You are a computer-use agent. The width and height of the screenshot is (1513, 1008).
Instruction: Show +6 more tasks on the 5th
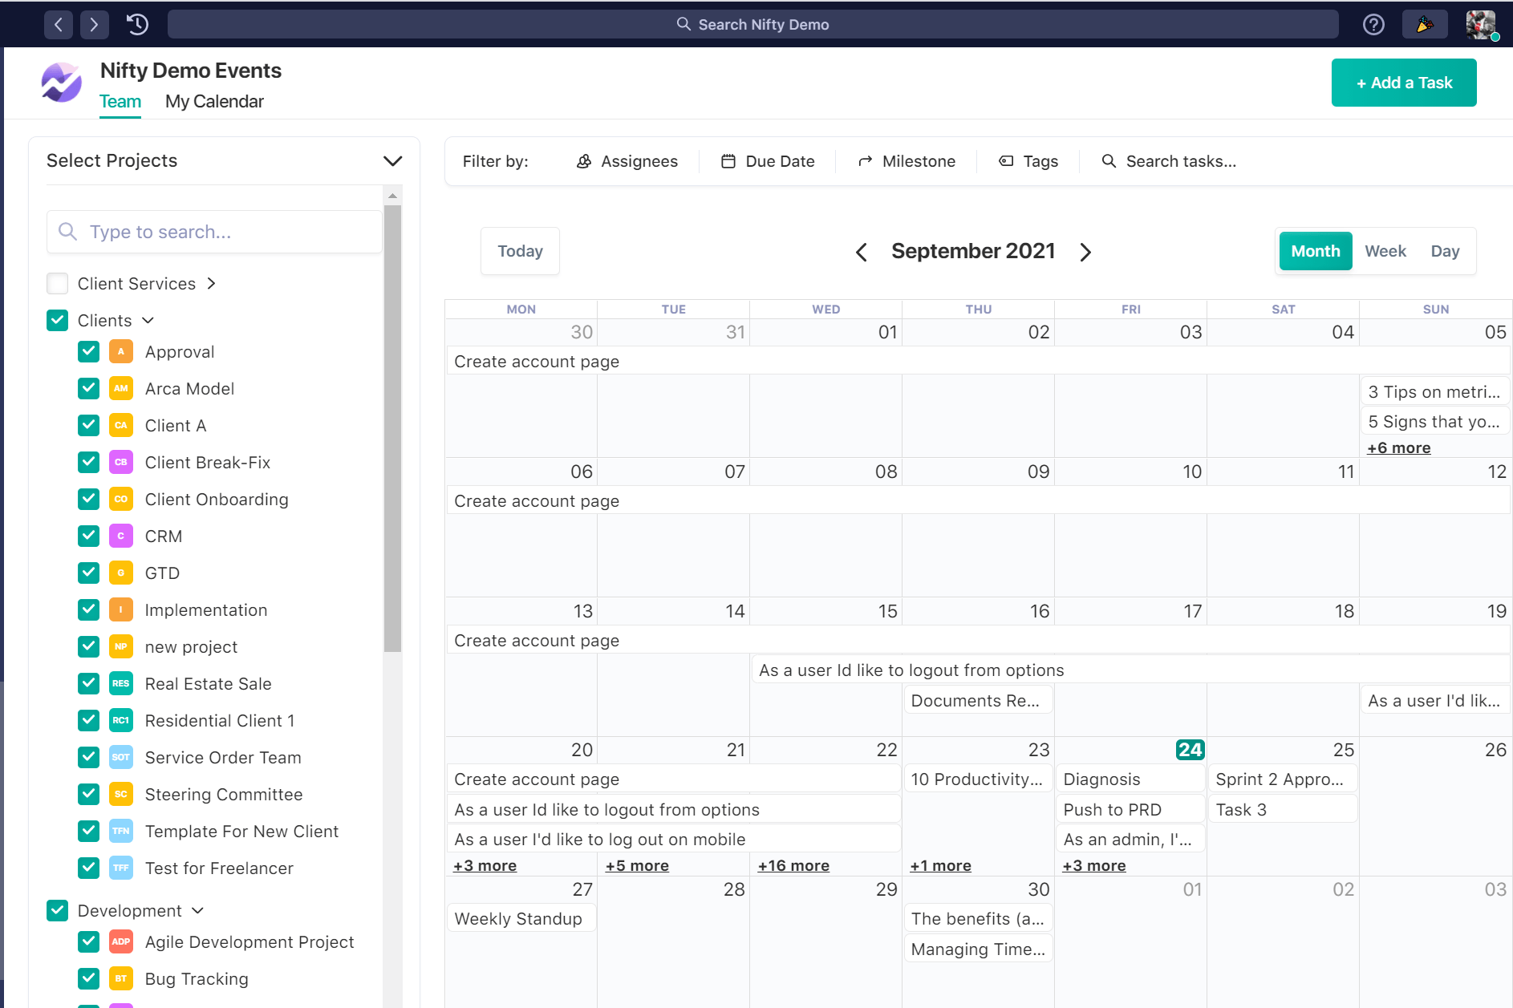point(1398,448)
